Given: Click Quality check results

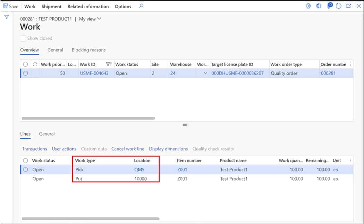Looking at the screenshot, I should (213, 149).
